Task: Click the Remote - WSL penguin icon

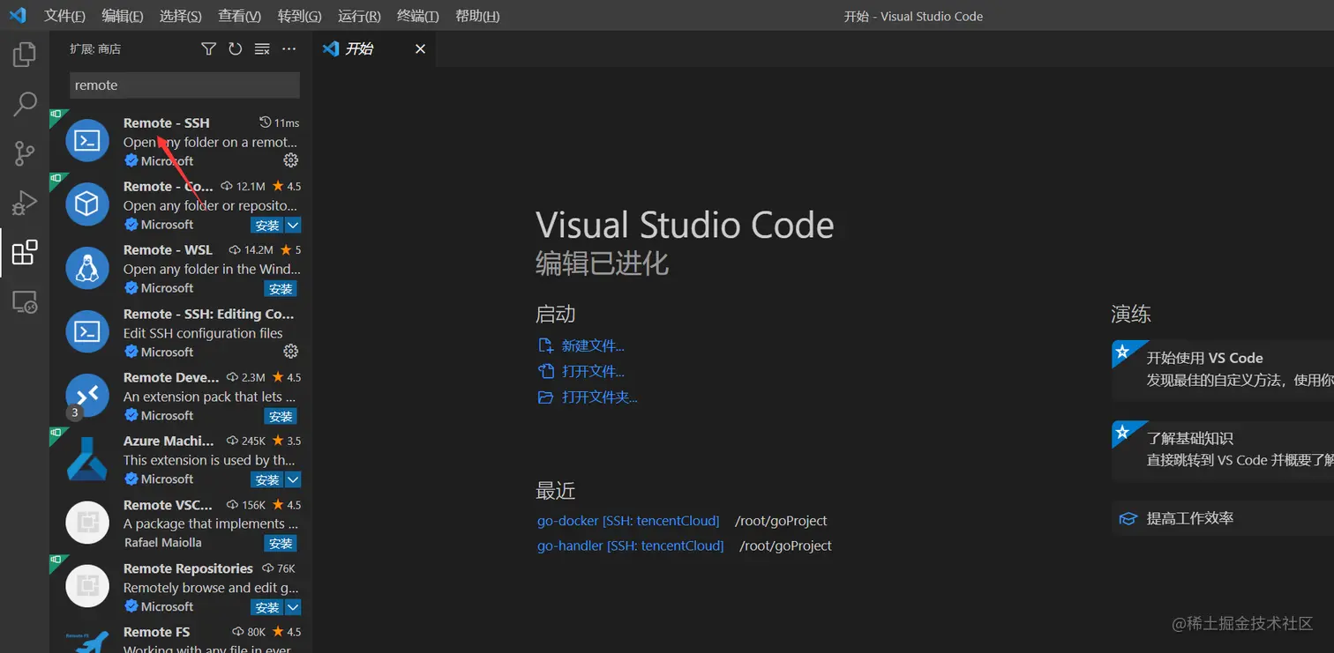Action: coord(87,268)
